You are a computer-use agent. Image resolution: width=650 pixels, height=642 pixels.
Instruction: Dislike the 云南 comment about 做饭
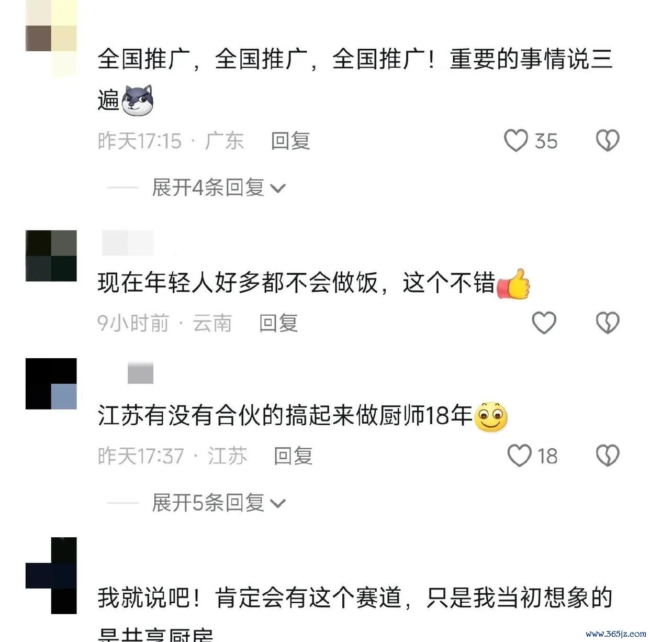click(x=608, y=323)
